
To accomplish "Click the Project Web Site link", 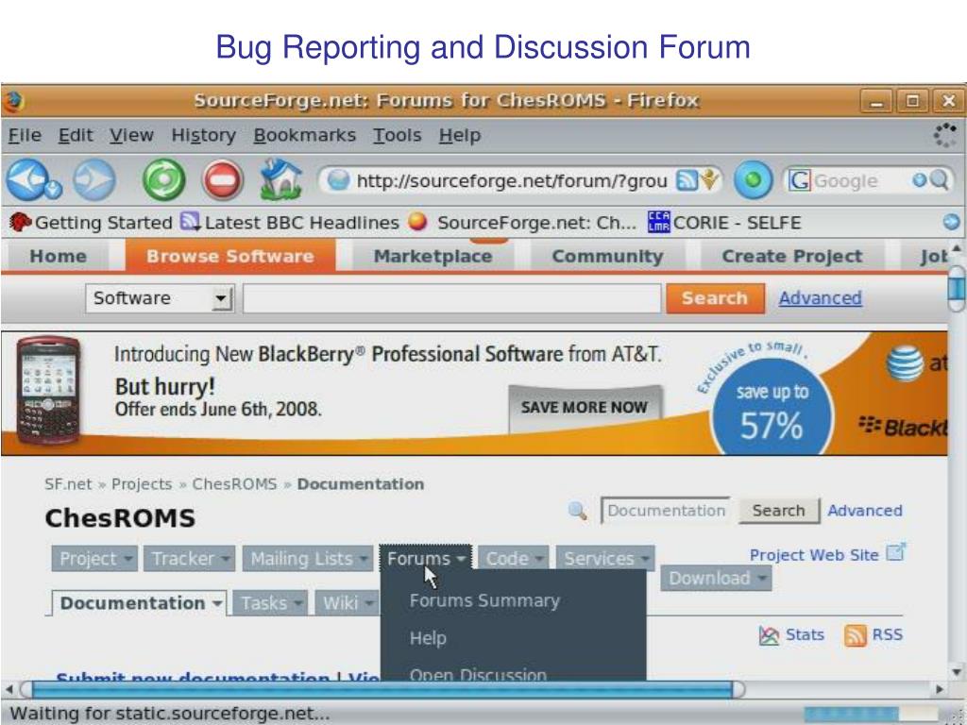I will pos(814,555).
